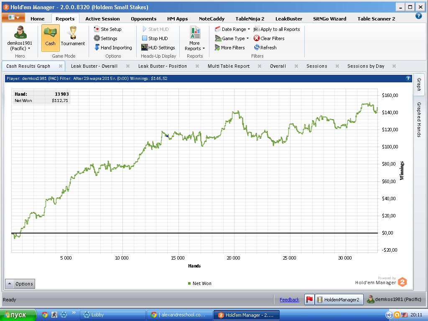Click Apply to all Reports
Viewport: 428px width, 321px height.
click(x=277, y=29)
